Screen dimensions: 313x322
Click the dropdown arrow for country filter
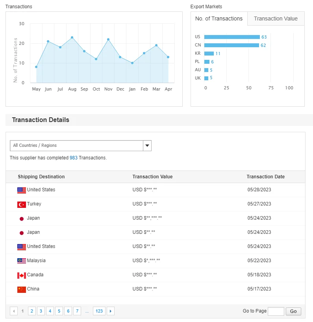pyautogui.click(x=147, y=146)
